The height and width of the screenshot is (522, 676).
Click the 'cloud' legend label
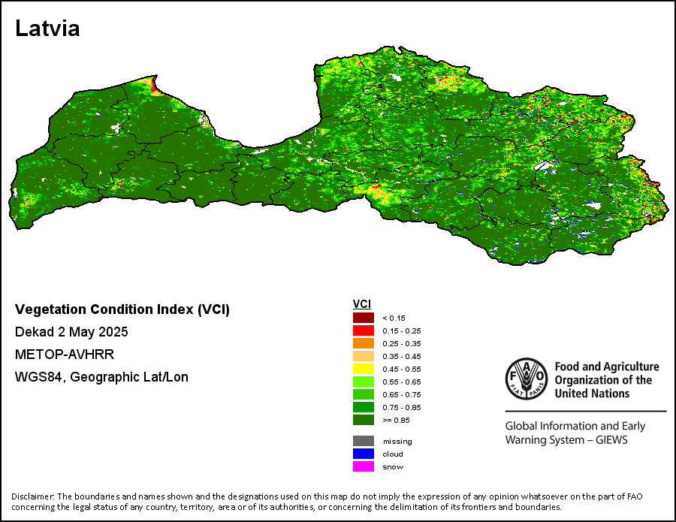pos(393,454)
